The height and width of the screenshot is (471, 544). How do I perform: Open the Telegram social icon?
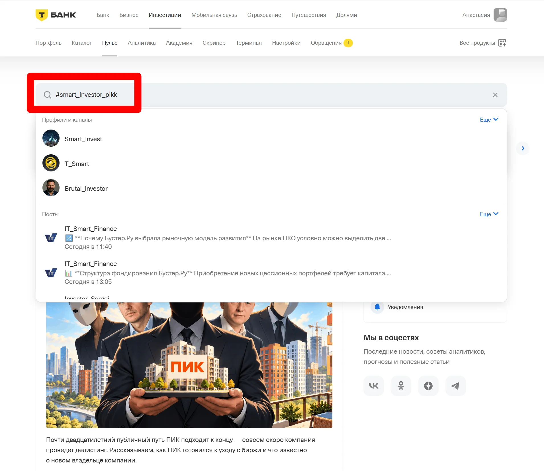click(x=456, y=386)
